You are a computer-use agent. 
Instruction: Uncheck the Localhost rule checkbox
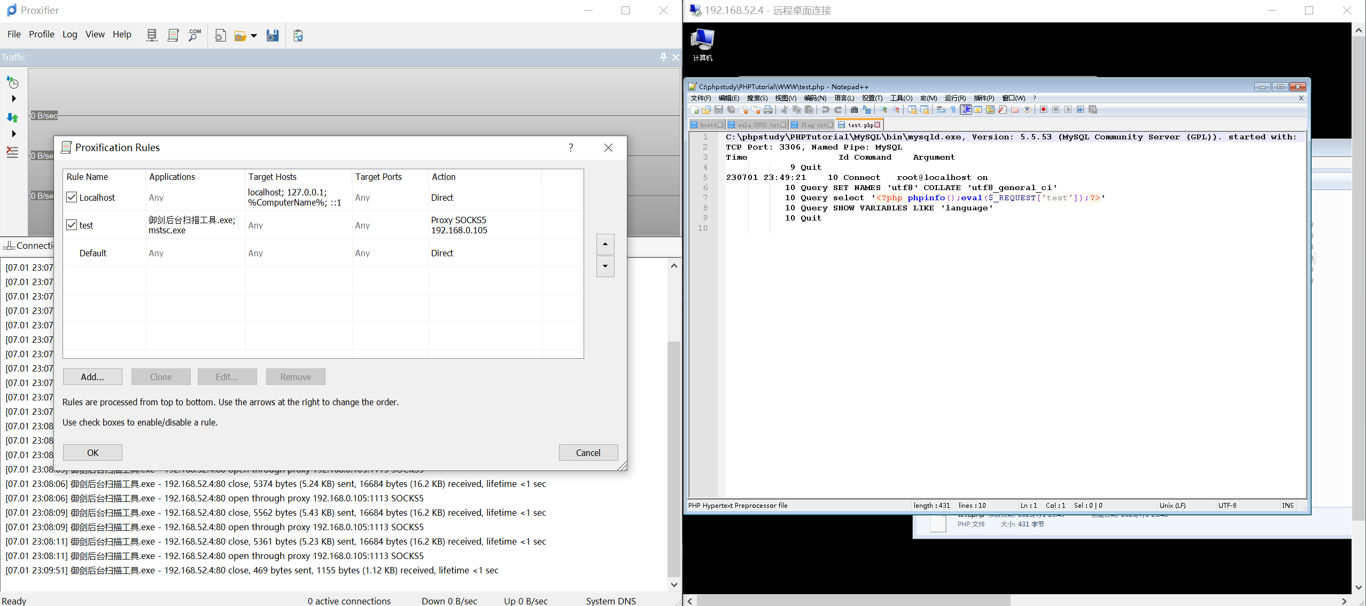[72, 197]
